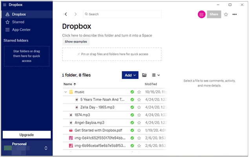Click thumbnail of img-0d41c652f... image
The height and width of the screenshot is (157, 249).
pos(71,138)
